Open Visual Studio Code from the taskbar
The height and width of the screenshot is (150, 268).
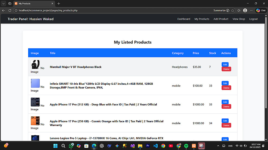coord(155,146)
